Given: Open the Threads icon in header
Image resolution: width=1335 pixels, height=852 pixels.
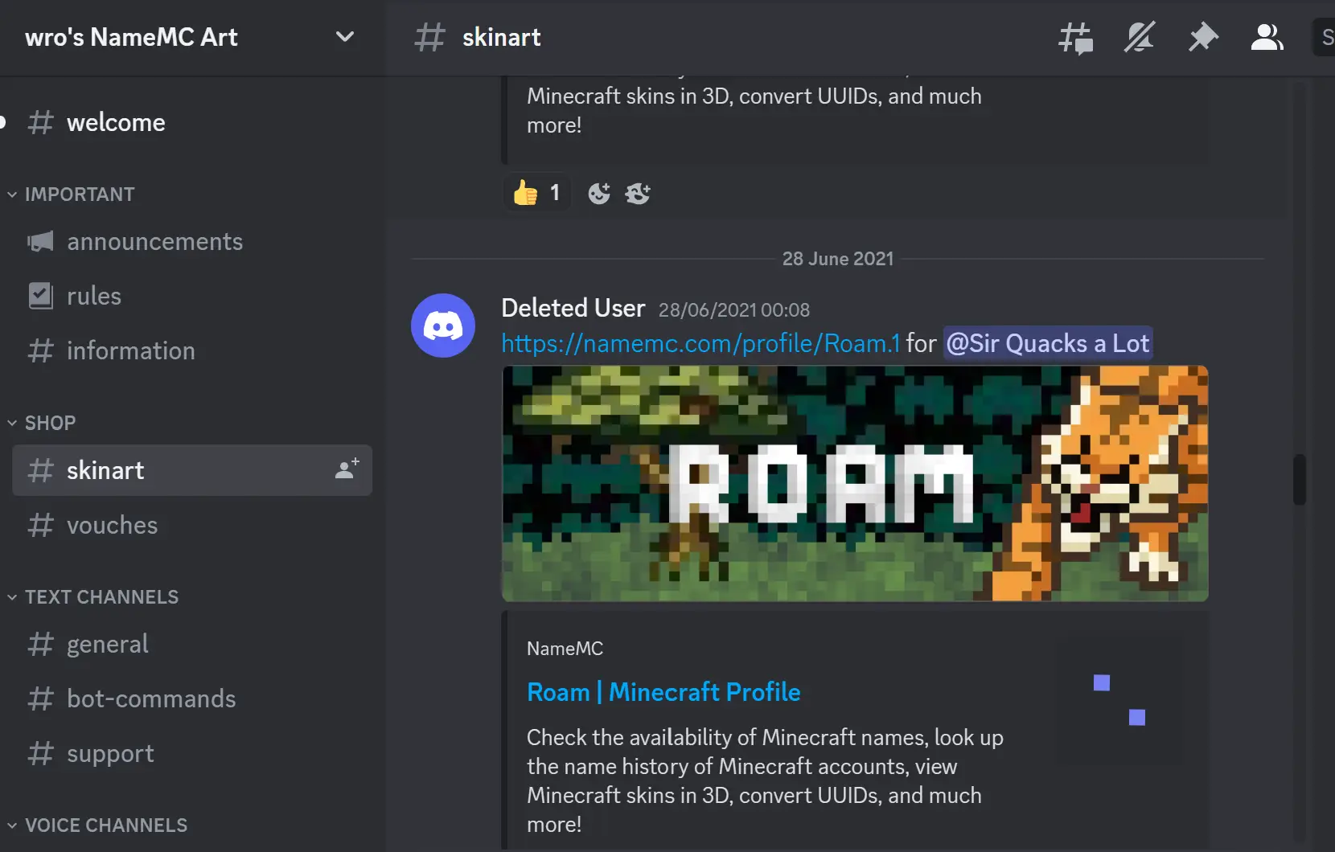Looking at the screenshot, I should coord(1075,38).
